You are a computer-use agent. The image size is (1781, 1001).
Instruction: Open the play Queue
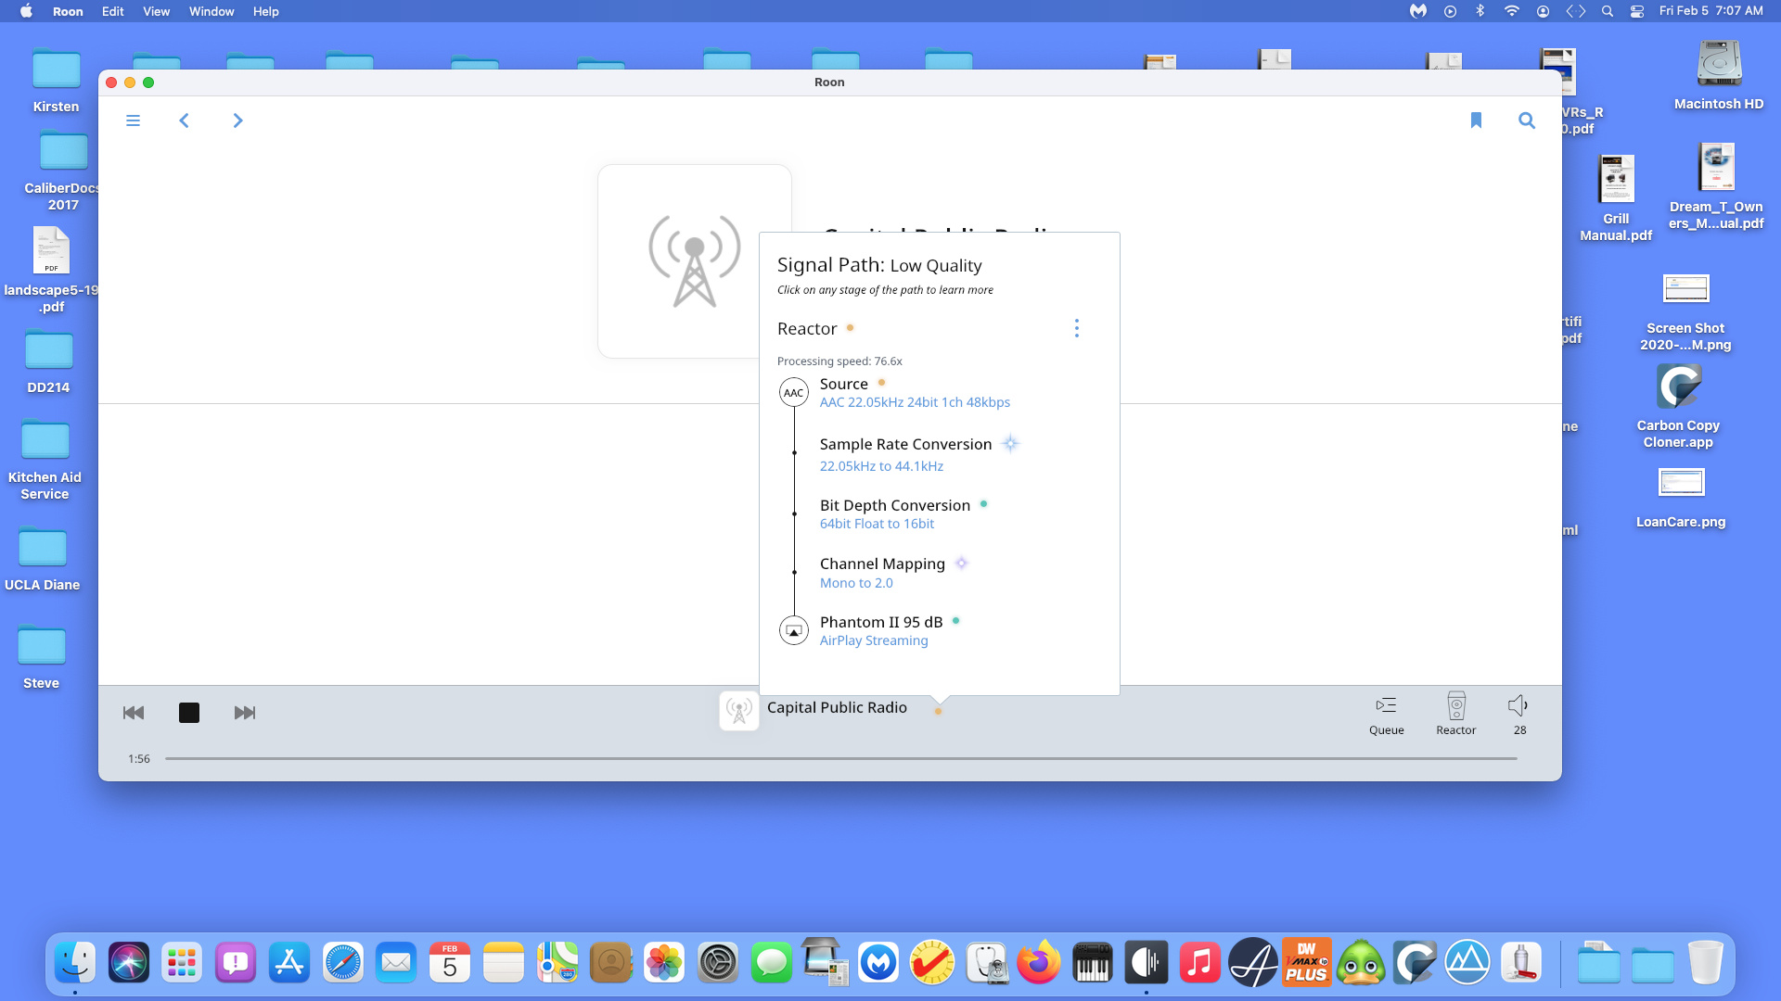coord(1386,715)
